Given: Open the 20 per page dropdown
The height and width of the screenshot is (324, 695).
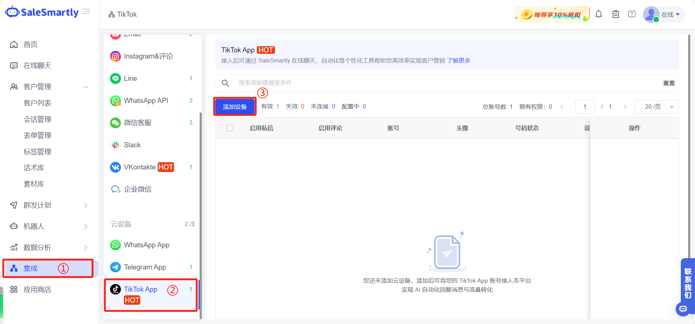Looking at the screenshot, I should coord(656,107).
